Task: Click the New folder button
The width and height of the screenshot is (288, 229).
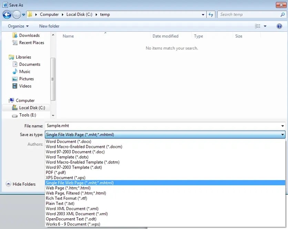Action: (49, 26)
